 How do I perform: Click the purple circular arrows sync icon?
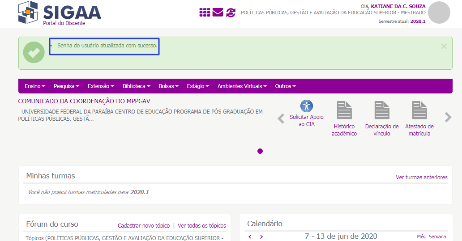point(231,13)
